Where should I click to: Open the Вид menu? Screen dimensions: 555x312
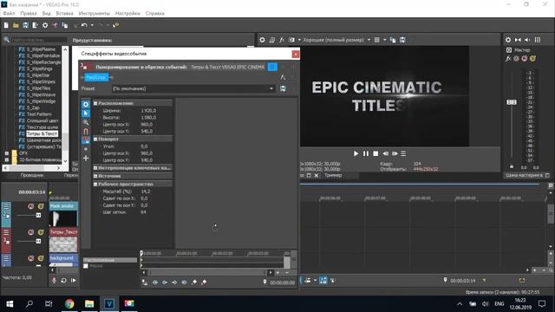(x=46, y=13)
